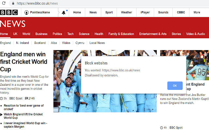
Task: Open the Alba regional link
Action: (54, 43)
